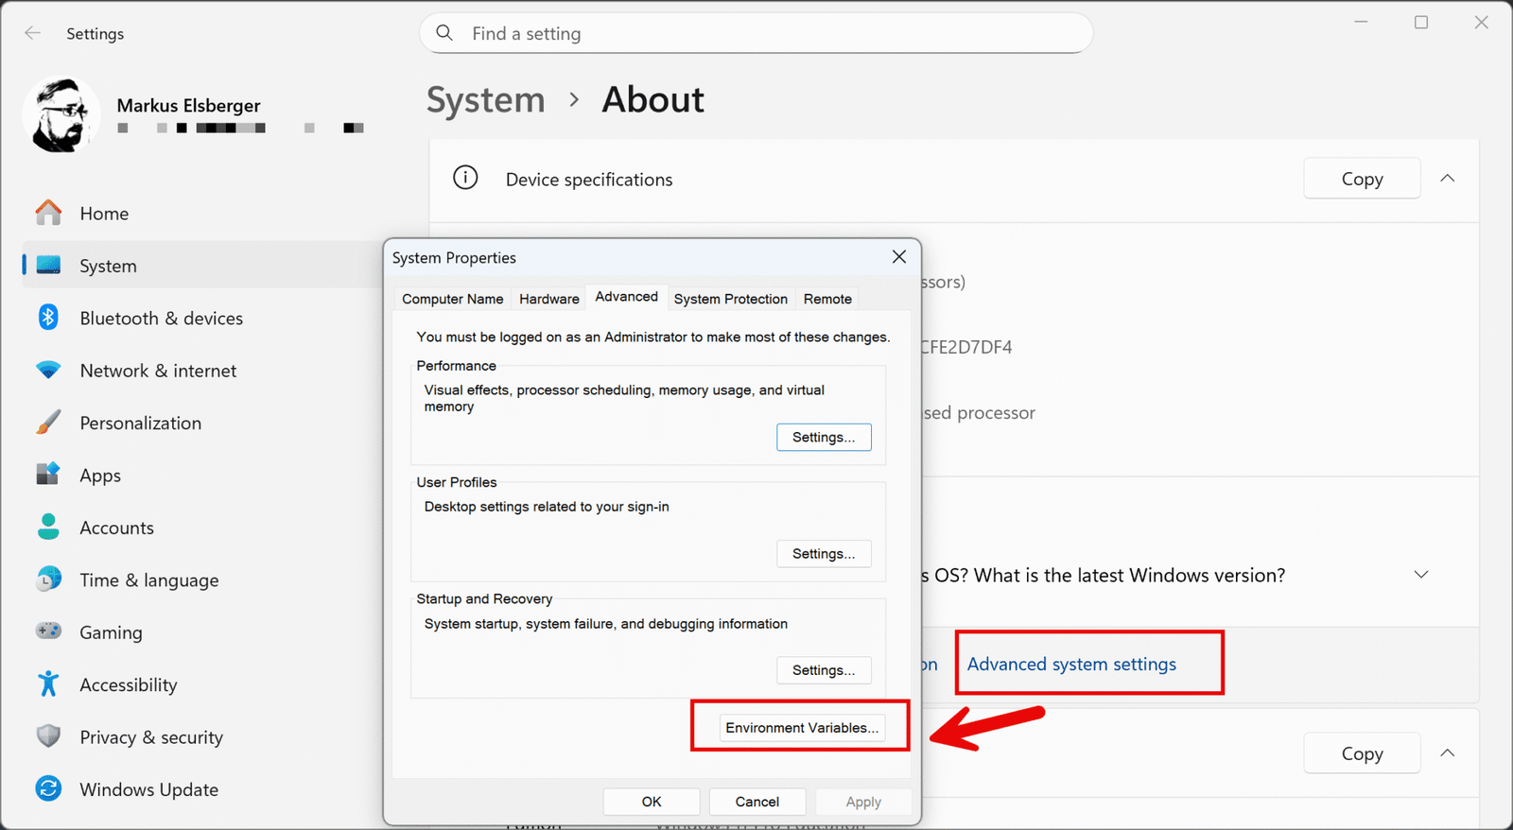Confirm with the OK button
This screenshot has height=830, width=1513.
652,802
